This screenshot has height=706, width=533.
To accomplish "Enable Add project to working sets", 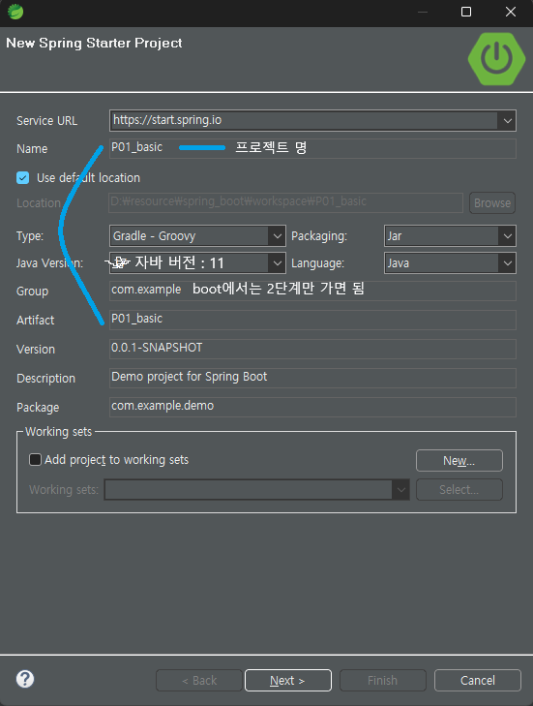I will 35,460.
